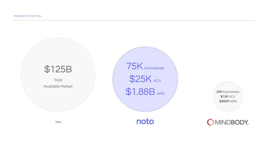269x151 pixels.
Task: Click the horizontal divider line under heading
Action: click(x=134, y=20)
